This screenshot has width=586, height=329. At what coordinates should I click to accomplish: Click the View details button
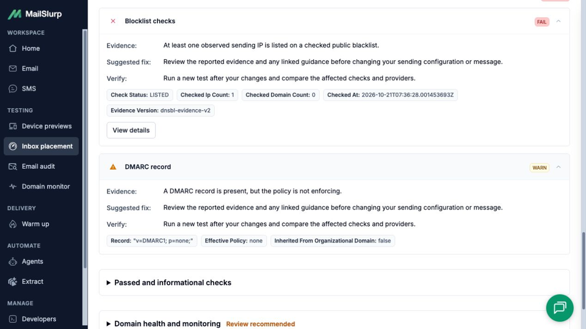coord(131,130)
